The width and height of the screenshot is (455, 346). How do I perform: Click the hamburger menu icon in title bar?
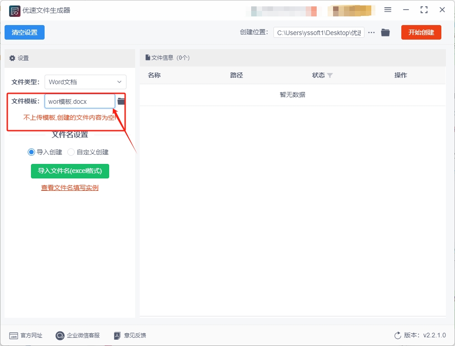388,10
